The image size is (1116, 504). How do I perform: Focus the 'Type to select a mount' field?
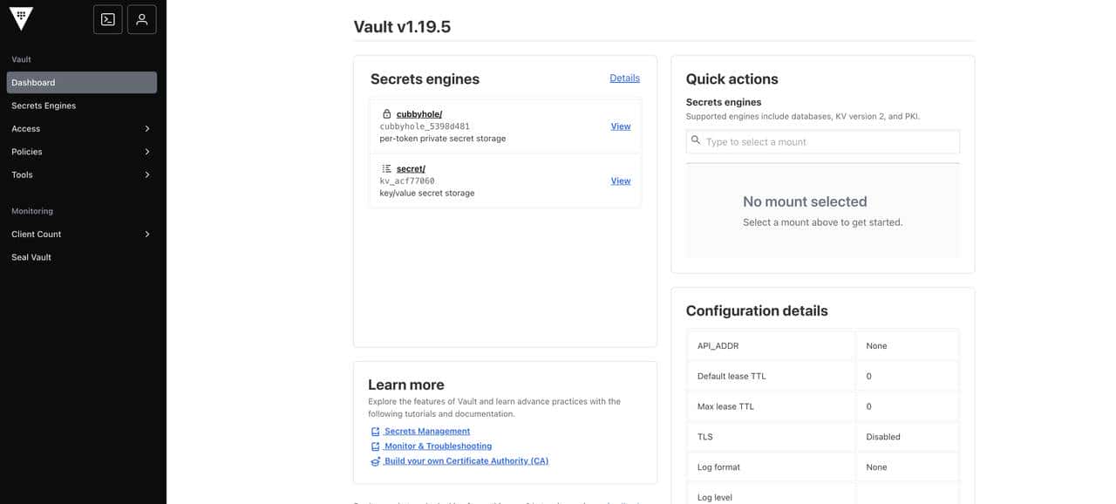828,142
